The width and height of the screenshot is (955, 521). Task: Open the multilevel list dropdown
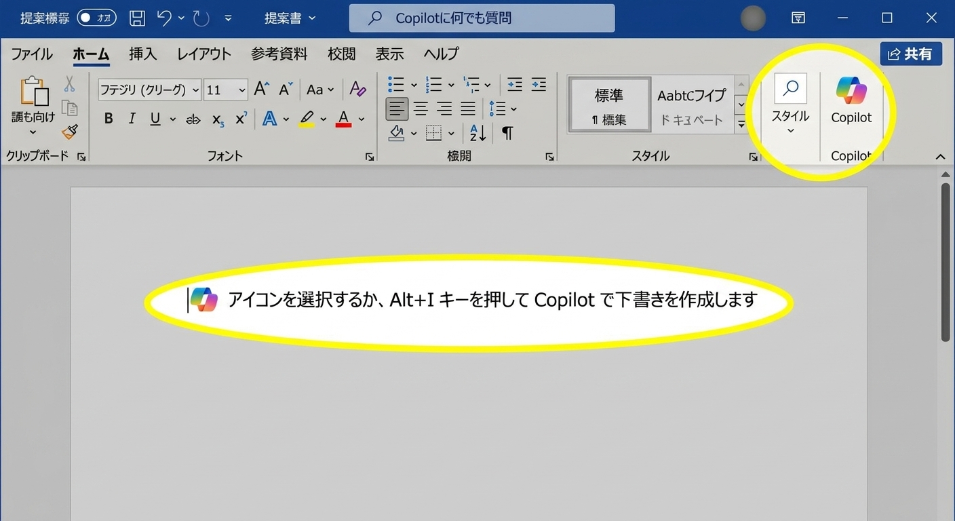pos(488,85)
